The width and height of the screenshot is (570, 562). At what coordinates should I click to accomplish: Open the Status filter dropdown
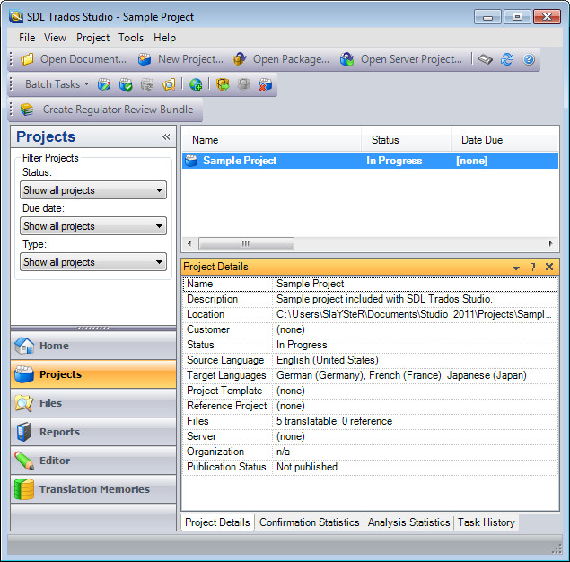[93, 190]
